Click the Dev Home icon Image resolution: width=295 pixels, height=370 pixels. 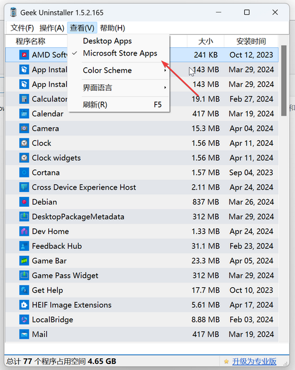click(x=24, y=231)
